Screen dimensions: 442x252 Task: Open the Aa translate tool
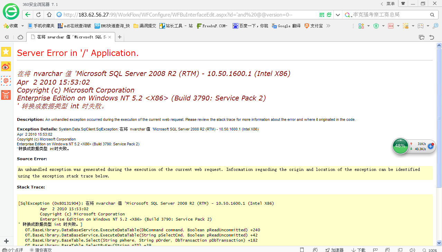pyautogui.click(x=391, y=26)
